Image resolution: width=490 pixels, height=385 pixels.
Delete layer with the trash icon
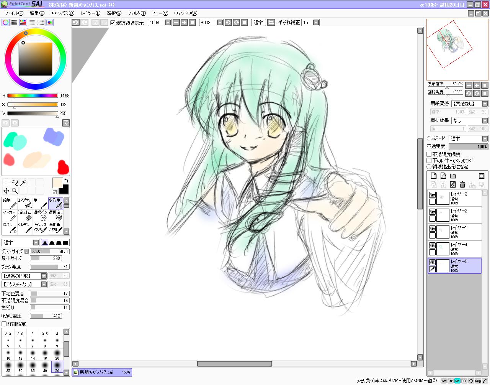click(462, 185)
